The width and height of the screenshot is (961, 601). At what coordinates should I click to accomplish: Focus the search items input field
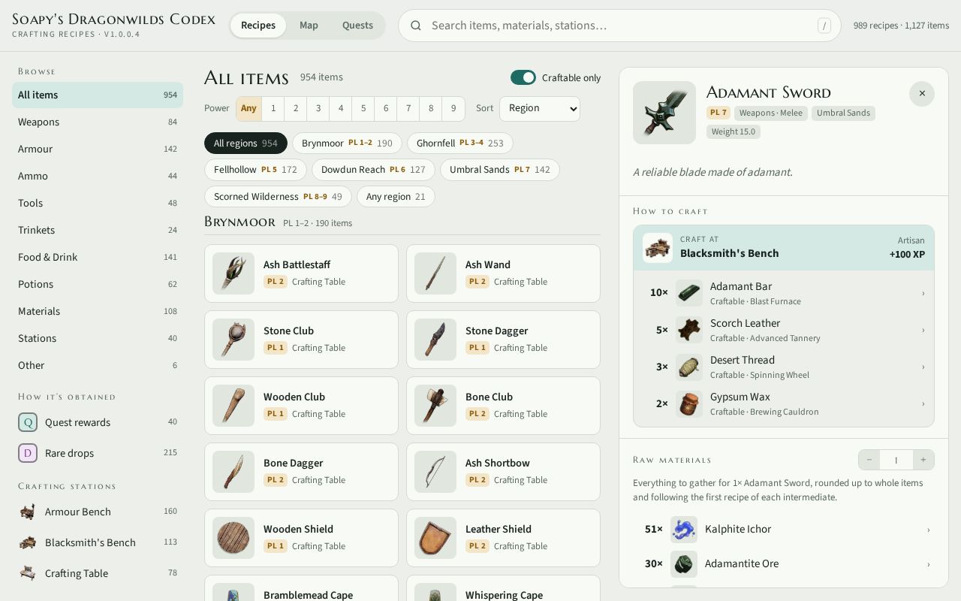pos(619,26)
